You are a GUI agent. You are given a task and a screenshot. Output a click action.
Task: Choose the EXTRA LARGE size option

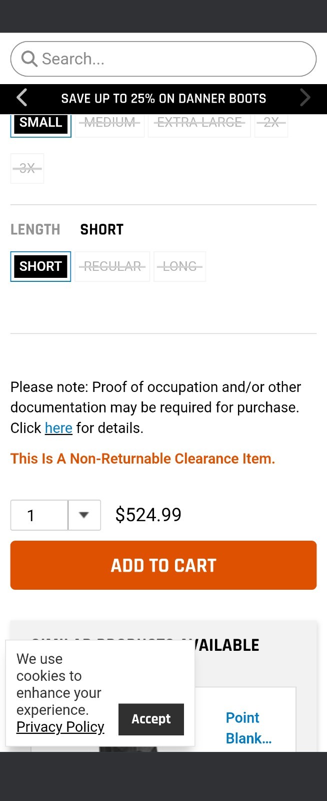(x=199, y=124)
